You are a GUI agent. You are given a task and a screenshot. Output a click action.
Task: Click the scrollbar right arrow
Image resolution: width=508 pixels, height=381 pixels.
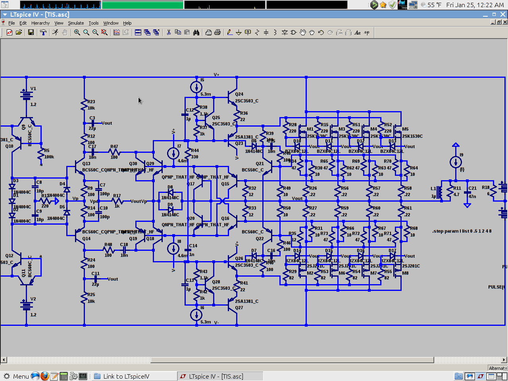click(x=504, y=360)
